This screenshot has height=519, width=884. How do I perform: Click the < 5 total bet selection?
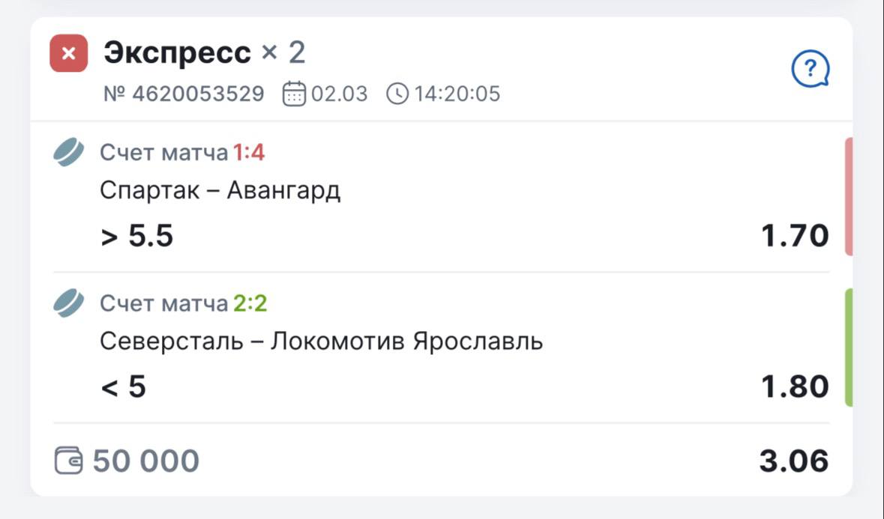123,387
